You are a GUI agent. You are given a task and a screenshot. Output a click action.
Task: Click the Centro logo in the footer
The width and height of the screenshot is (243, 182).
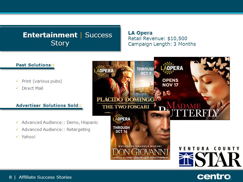[214, 177]
